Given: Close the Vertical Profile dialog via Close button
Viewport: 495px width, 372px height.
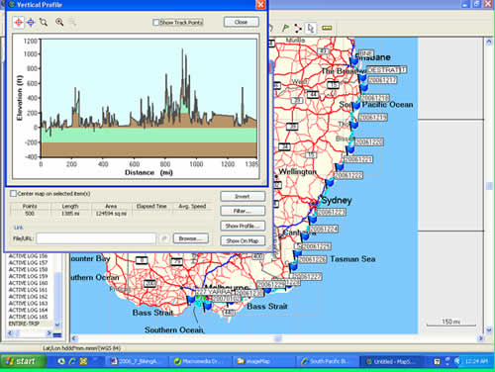Looking at the screenshot, I should 242,22.
